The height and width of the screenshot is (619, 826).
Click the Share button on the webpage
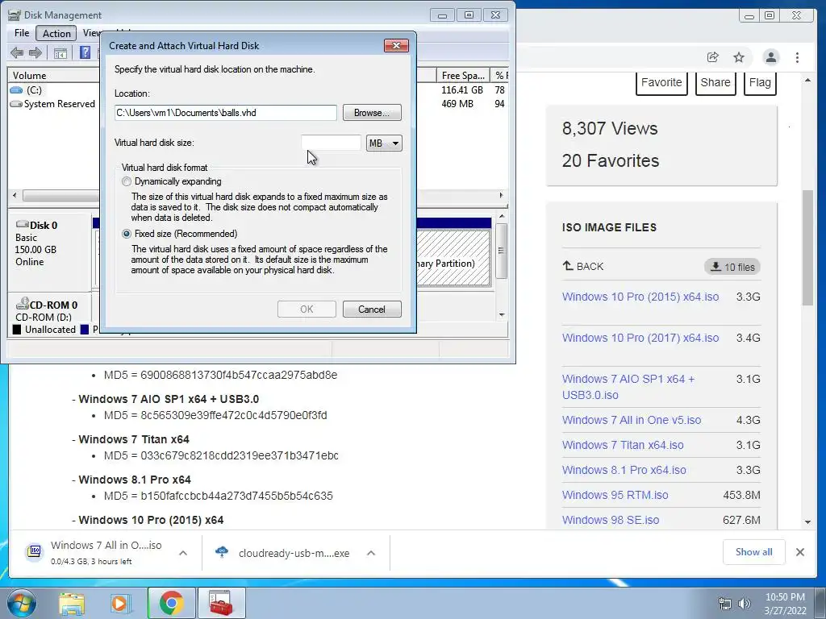[715, 83]
